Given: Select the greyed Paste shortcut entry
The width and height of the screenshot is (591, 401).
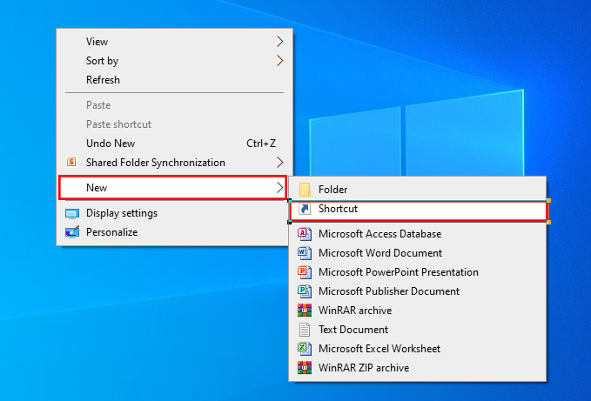Looking at the screenshot, I should 174,124.
